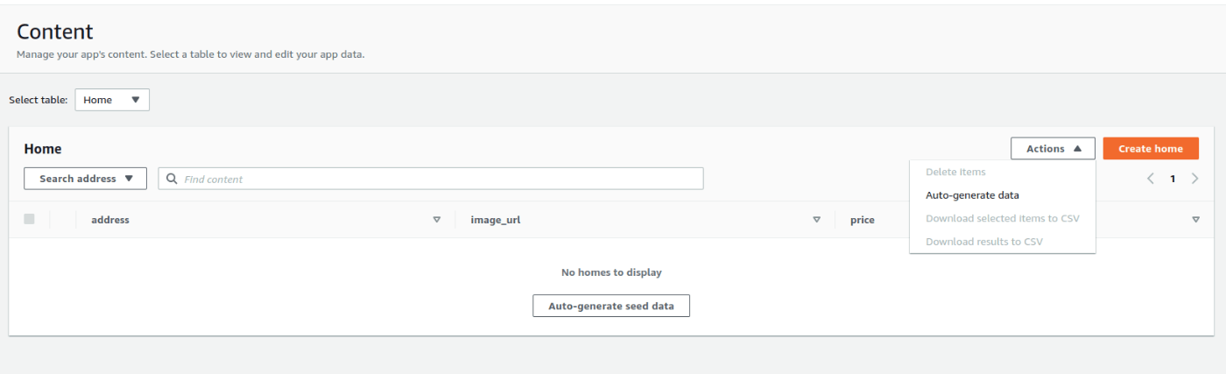Click the orange Create home button
Image resolution: width=1226 pixels, height=374 pixels.
(1151, 149)
